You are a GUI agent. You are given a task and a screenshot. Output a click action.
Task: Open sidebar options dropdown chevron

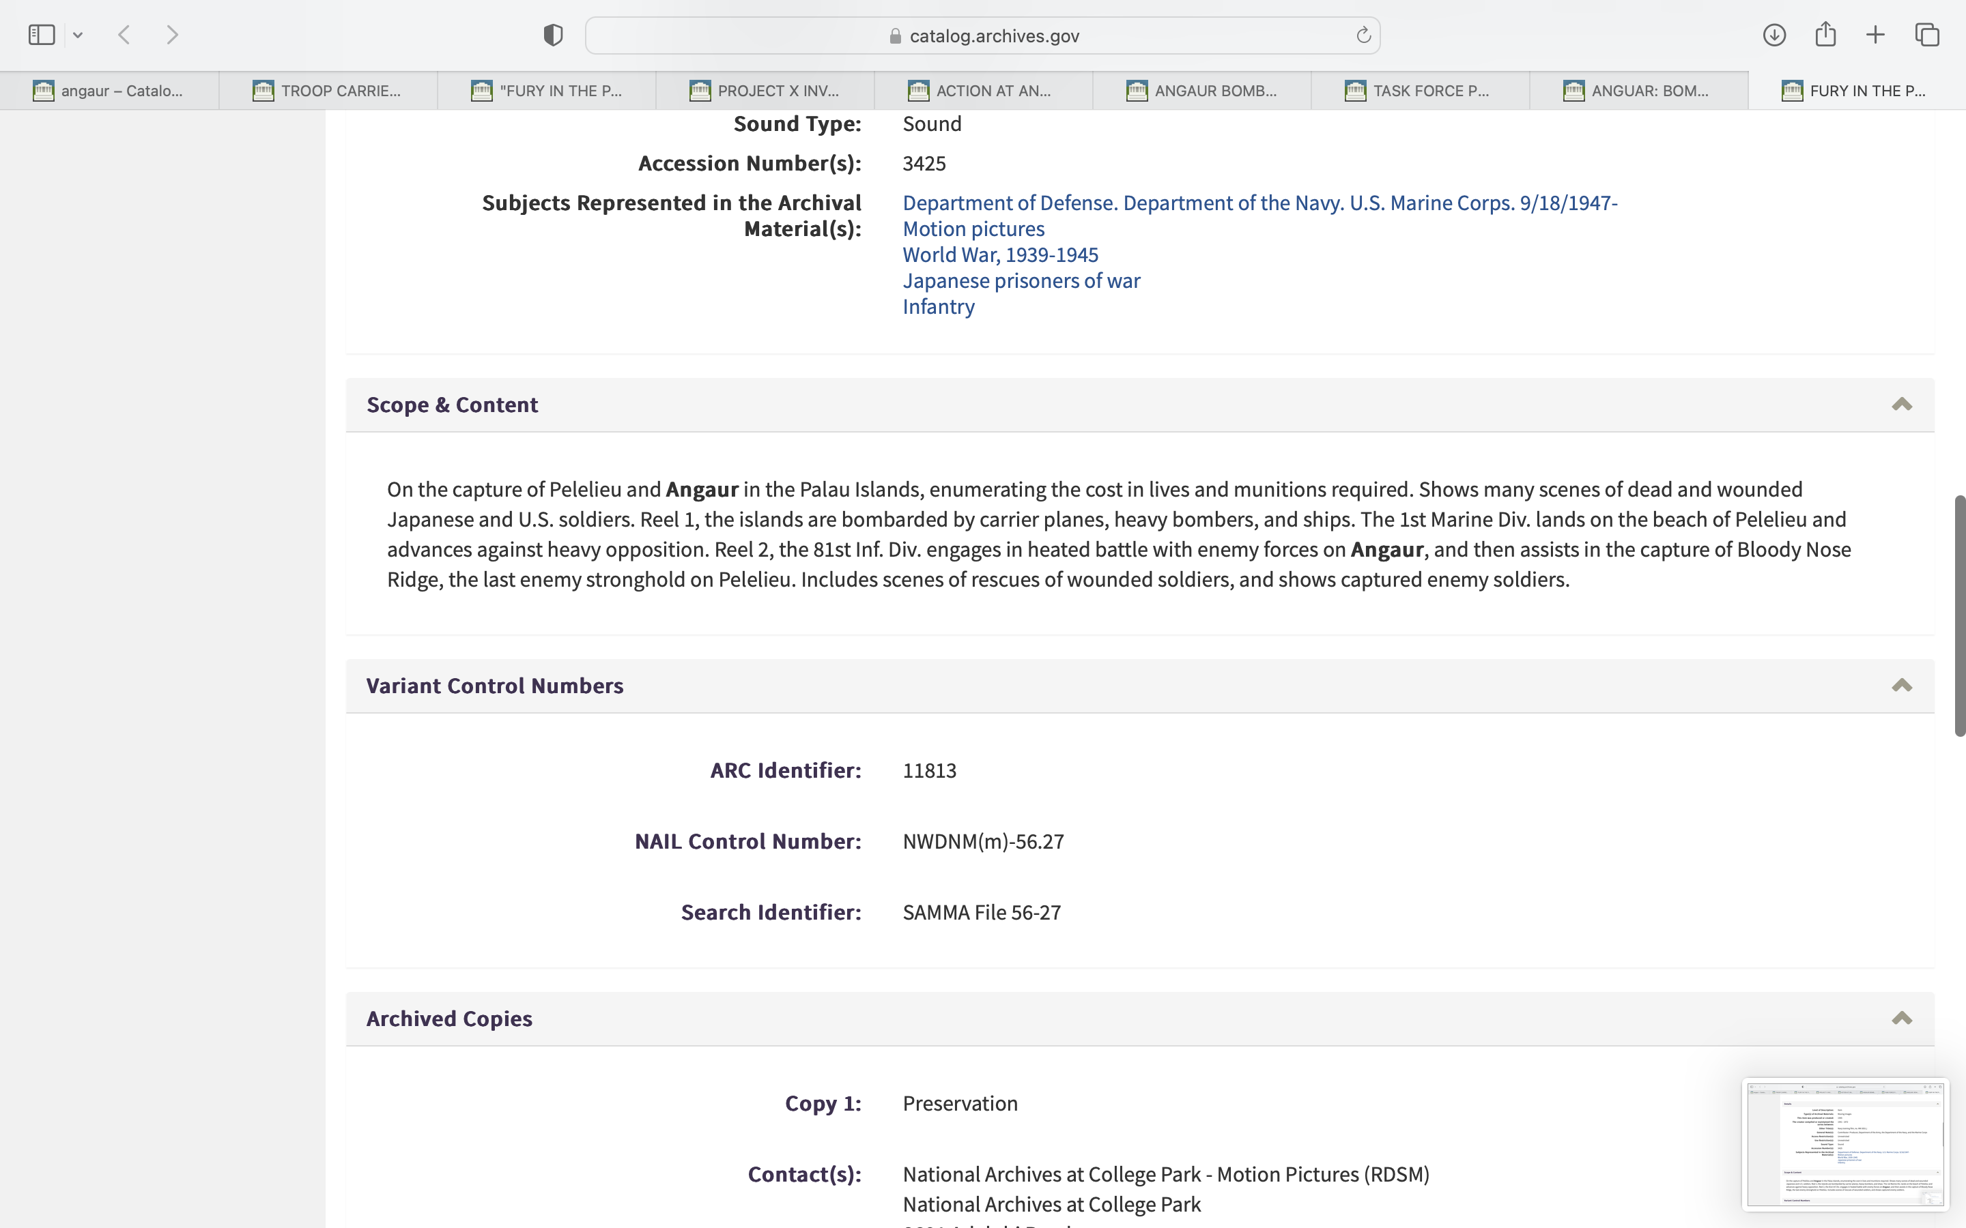pos(78,35)
